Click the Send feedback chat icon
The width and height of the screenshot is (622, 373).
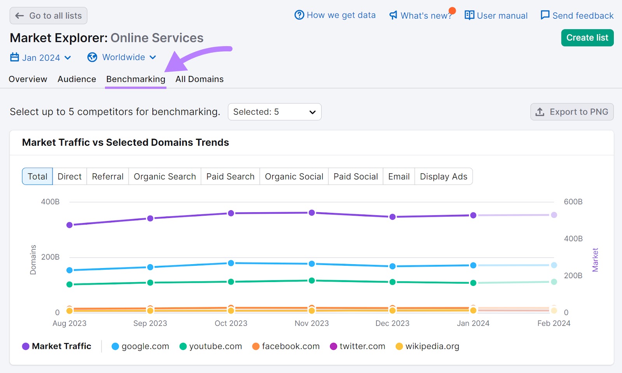click(x=545, y=15)
